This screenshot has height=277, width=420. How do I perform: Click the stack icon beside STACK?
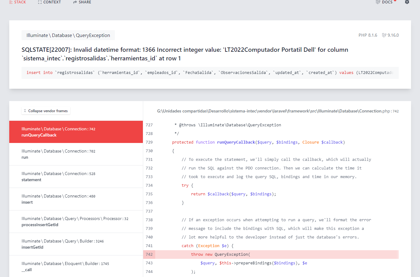[x=11, y=2]
